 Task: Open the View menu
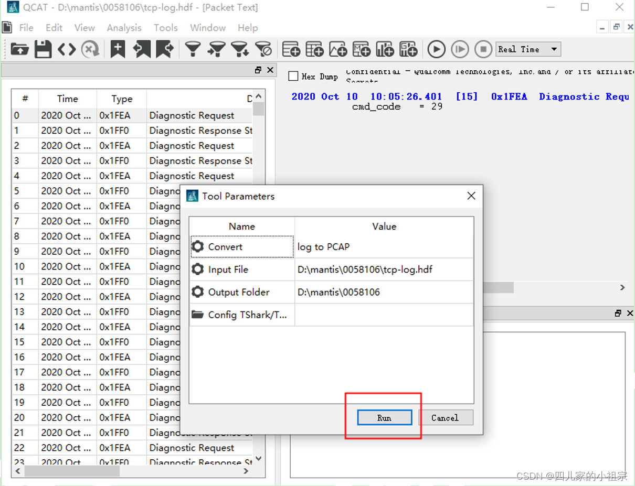84,28
